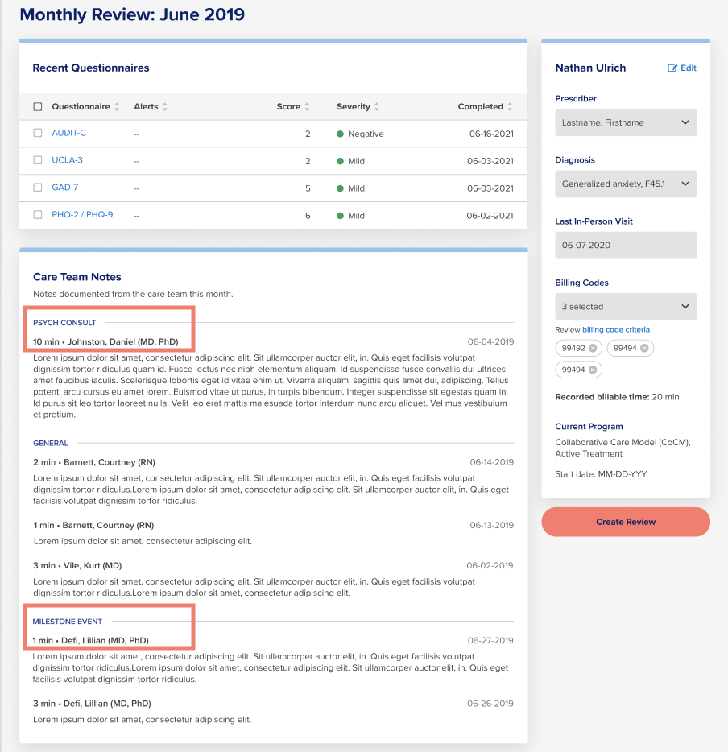
Task: Tick the select-all questionnaires checkbox
Action: 38,106
